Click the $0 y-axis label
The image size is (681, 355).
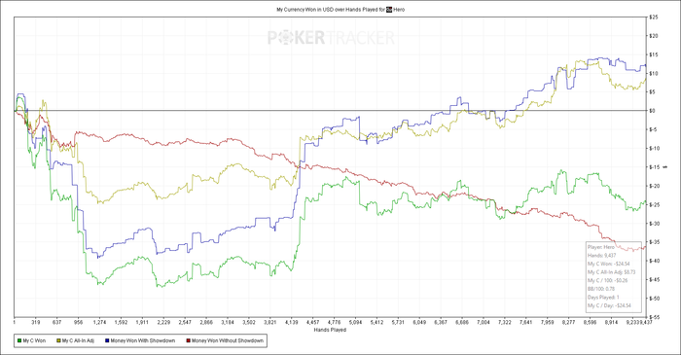click(652, 111)
